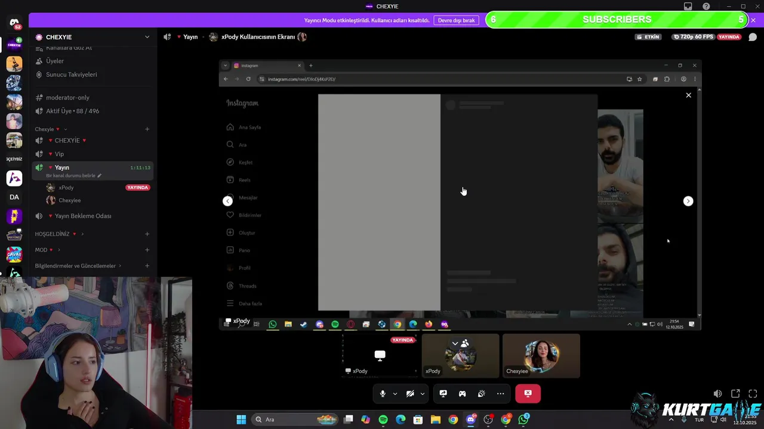Open the CHEXYIE server icon in server list
This screenshot has height=429, width=764.
(14, 44)
